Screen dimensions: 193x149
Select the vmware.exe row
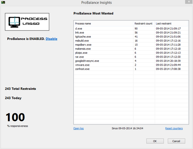coord(131,65)
